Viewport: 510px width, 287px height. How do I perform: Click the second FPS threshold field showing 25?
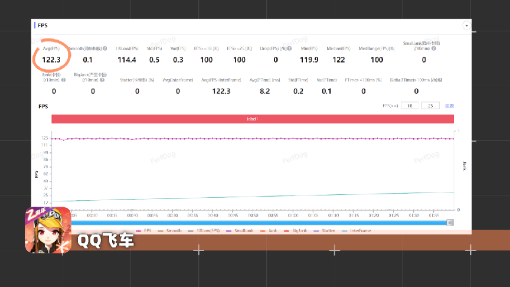[430, 106]
